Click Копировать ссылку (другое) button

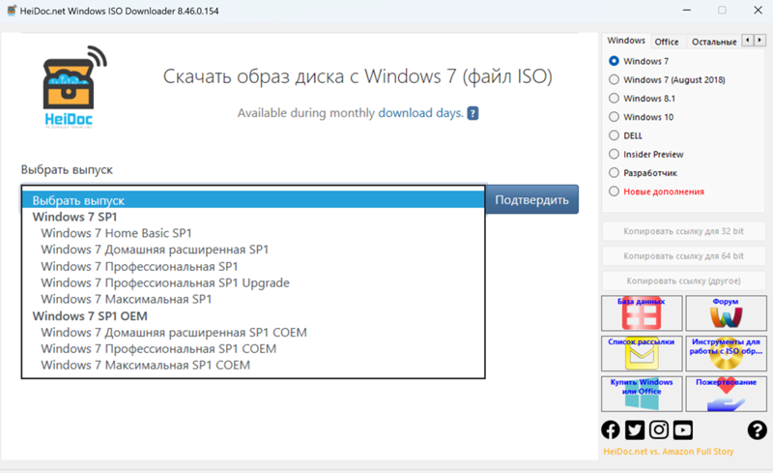[x=683, y=281]
